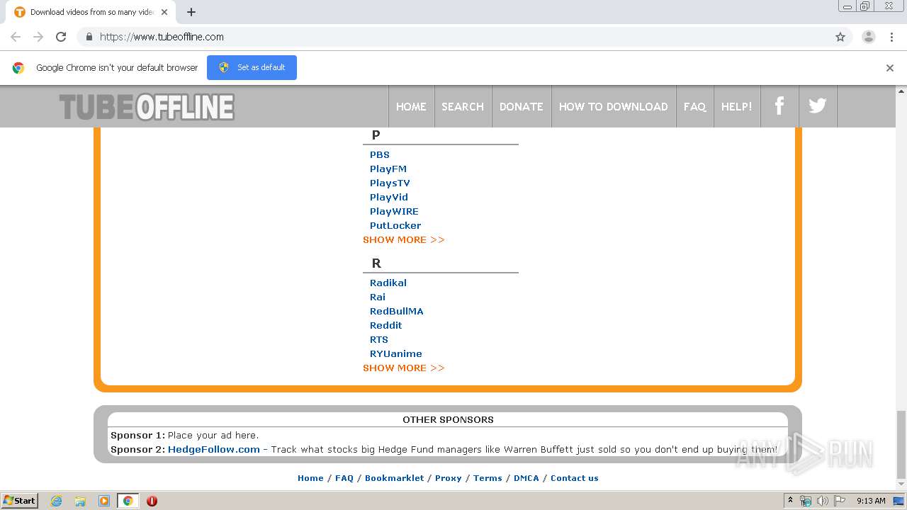This screenshot has height=510, width=907.
Task: Open HOW TO DOWNLOAD navigation item
Action: tap(614, 106)
